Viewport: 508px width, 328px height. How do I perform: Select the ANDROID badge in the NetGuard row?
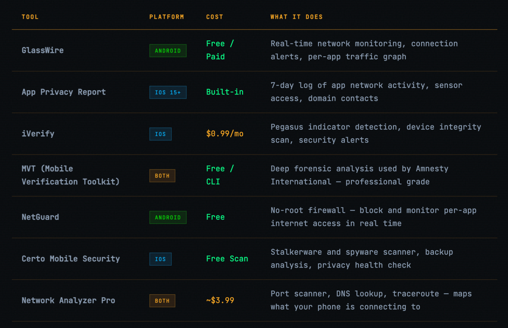tap(168, 218)
